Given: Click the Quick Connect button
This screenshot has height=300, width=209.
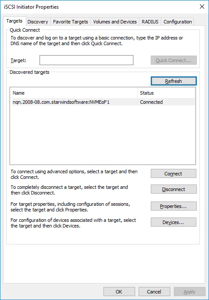Looking at the screenshot, I should click(x=173, y=60).
